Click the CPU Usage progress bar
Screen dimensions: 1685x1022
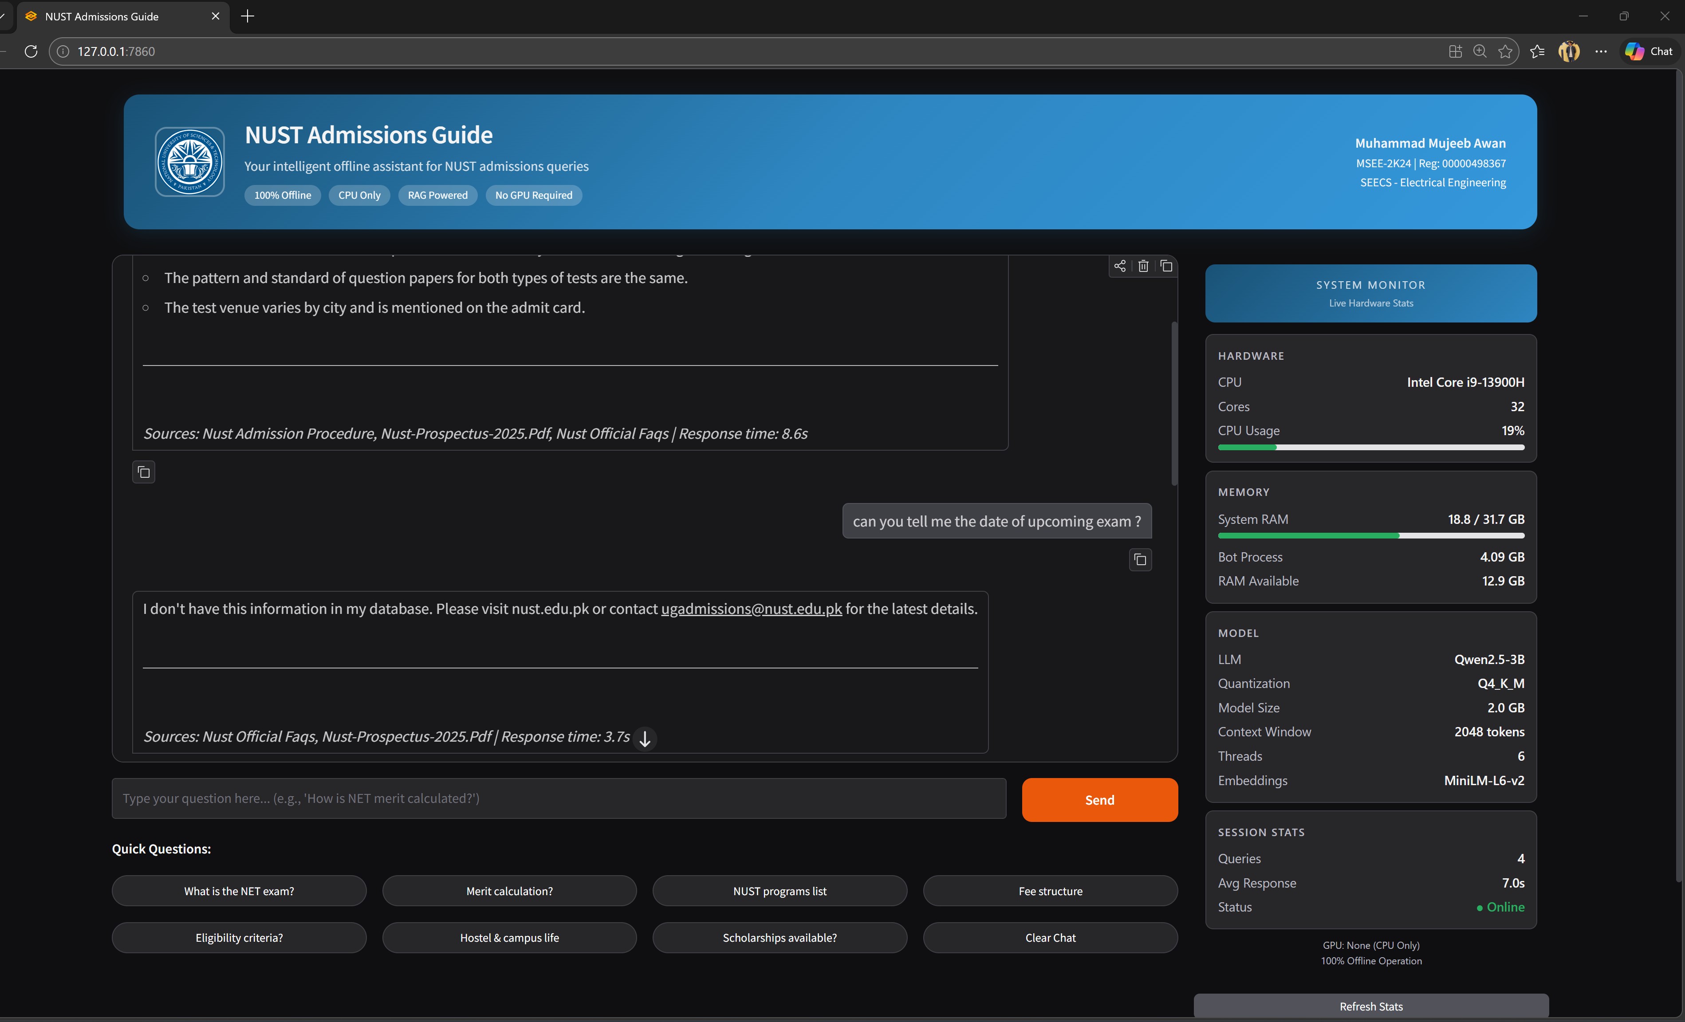click(1371, 447)
